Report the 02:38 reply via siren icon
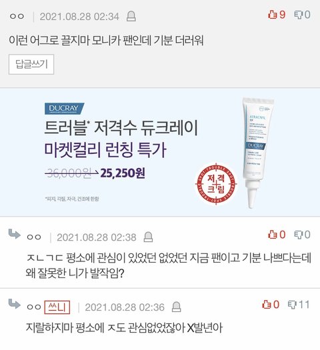 [x=148, y=237]
